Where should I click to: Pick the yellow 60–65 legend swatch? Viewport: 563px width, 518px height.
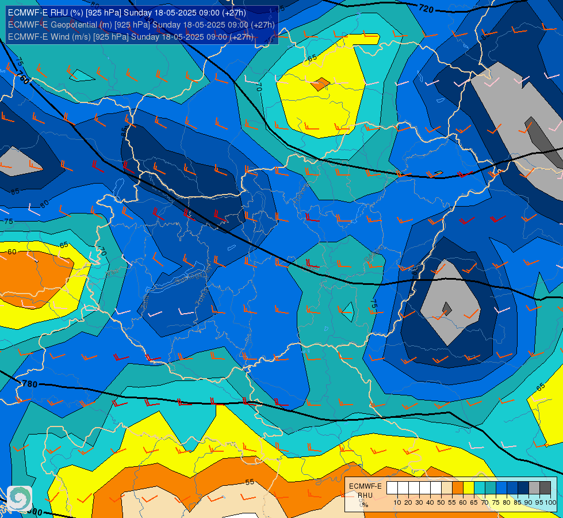(x=469, y=487)
